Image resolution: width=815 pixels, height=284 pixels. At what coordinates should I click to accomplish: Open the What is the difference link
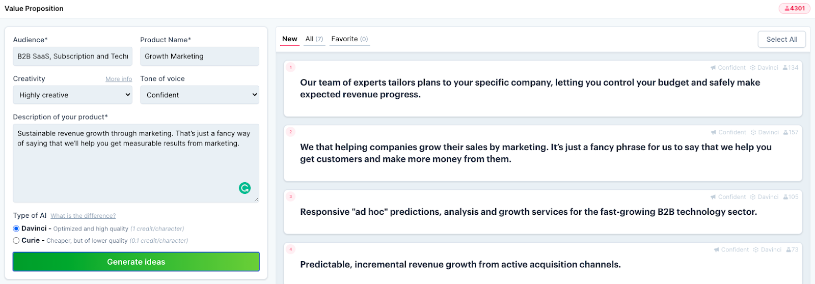click(x=83, y=216)
